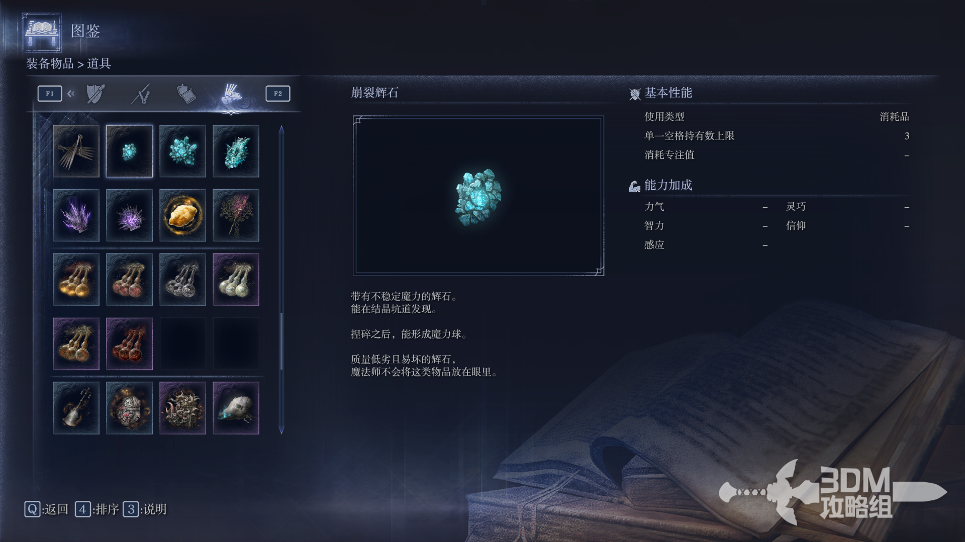The height and width of the screenshot is (542, 965).
Task: Pick the orange fire pots item
Action: (76, 280)
